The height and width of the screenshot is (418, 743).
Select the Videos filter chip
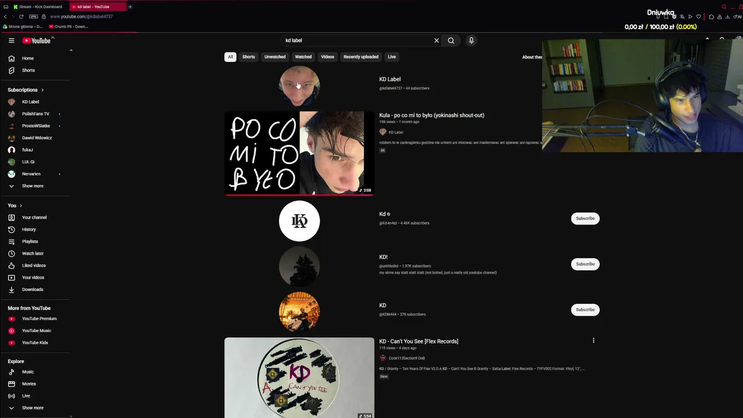(327, 57)
